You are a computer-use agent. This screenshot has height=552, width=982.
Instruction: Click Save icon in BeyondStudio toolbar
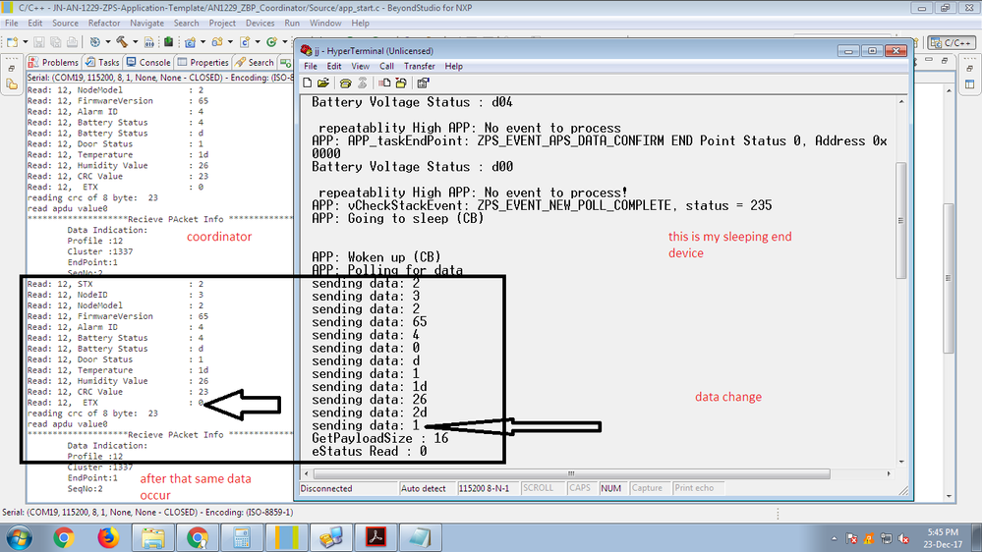pyautogui.click(x=39, y=42)
